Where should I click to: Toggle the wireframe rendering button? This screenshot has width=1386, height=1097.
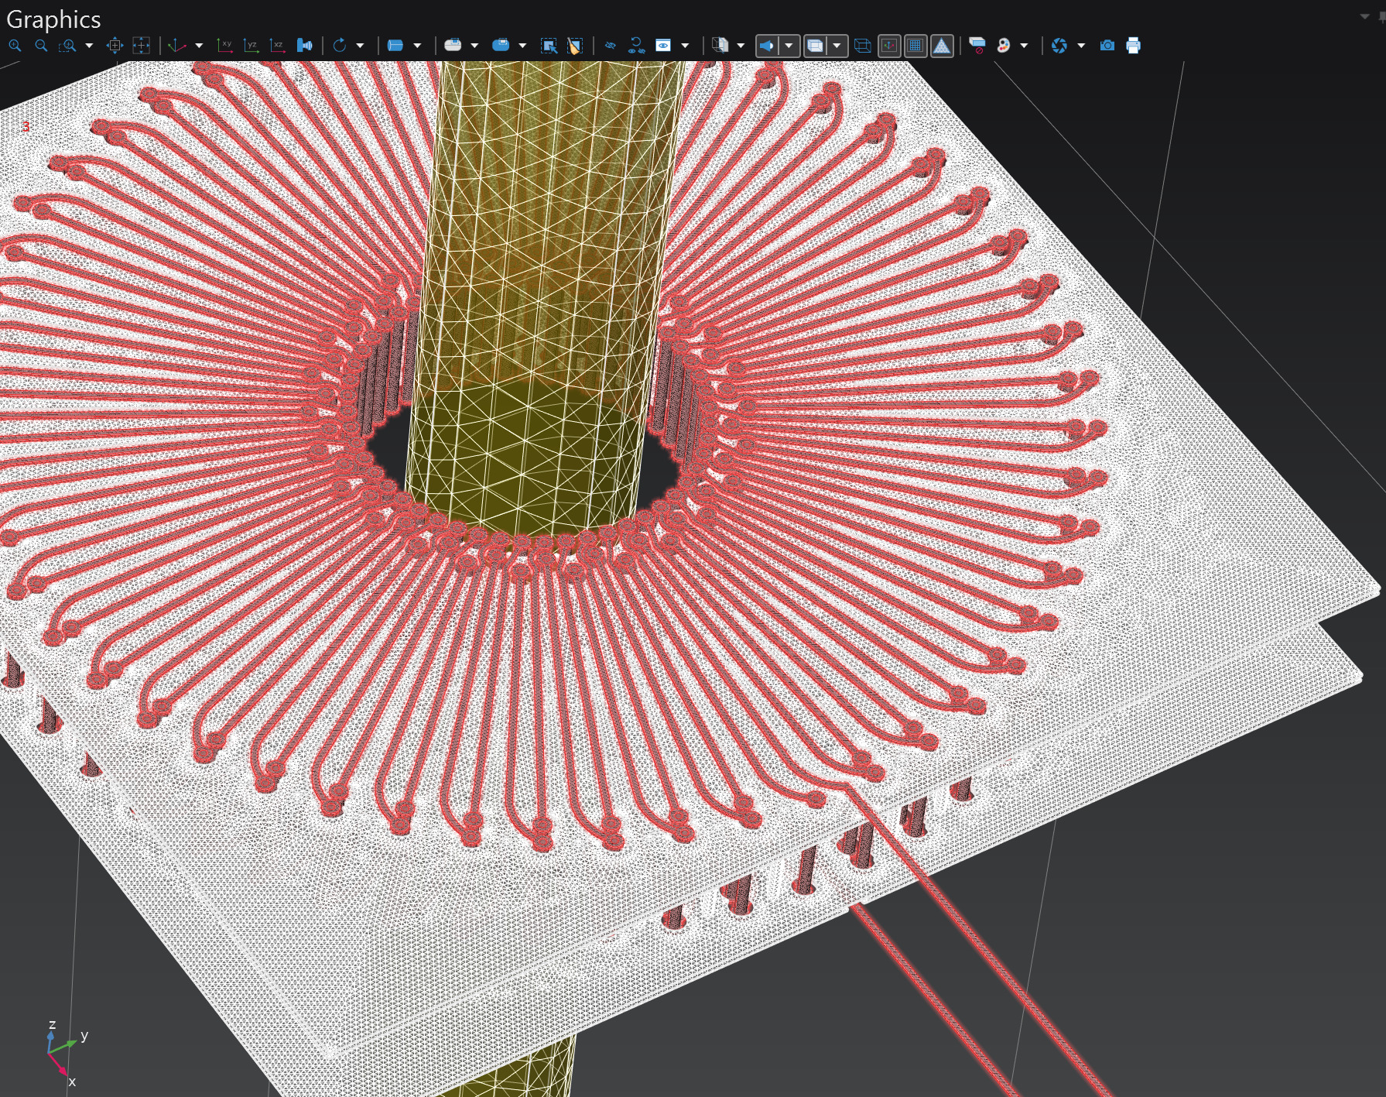point(863,46)
